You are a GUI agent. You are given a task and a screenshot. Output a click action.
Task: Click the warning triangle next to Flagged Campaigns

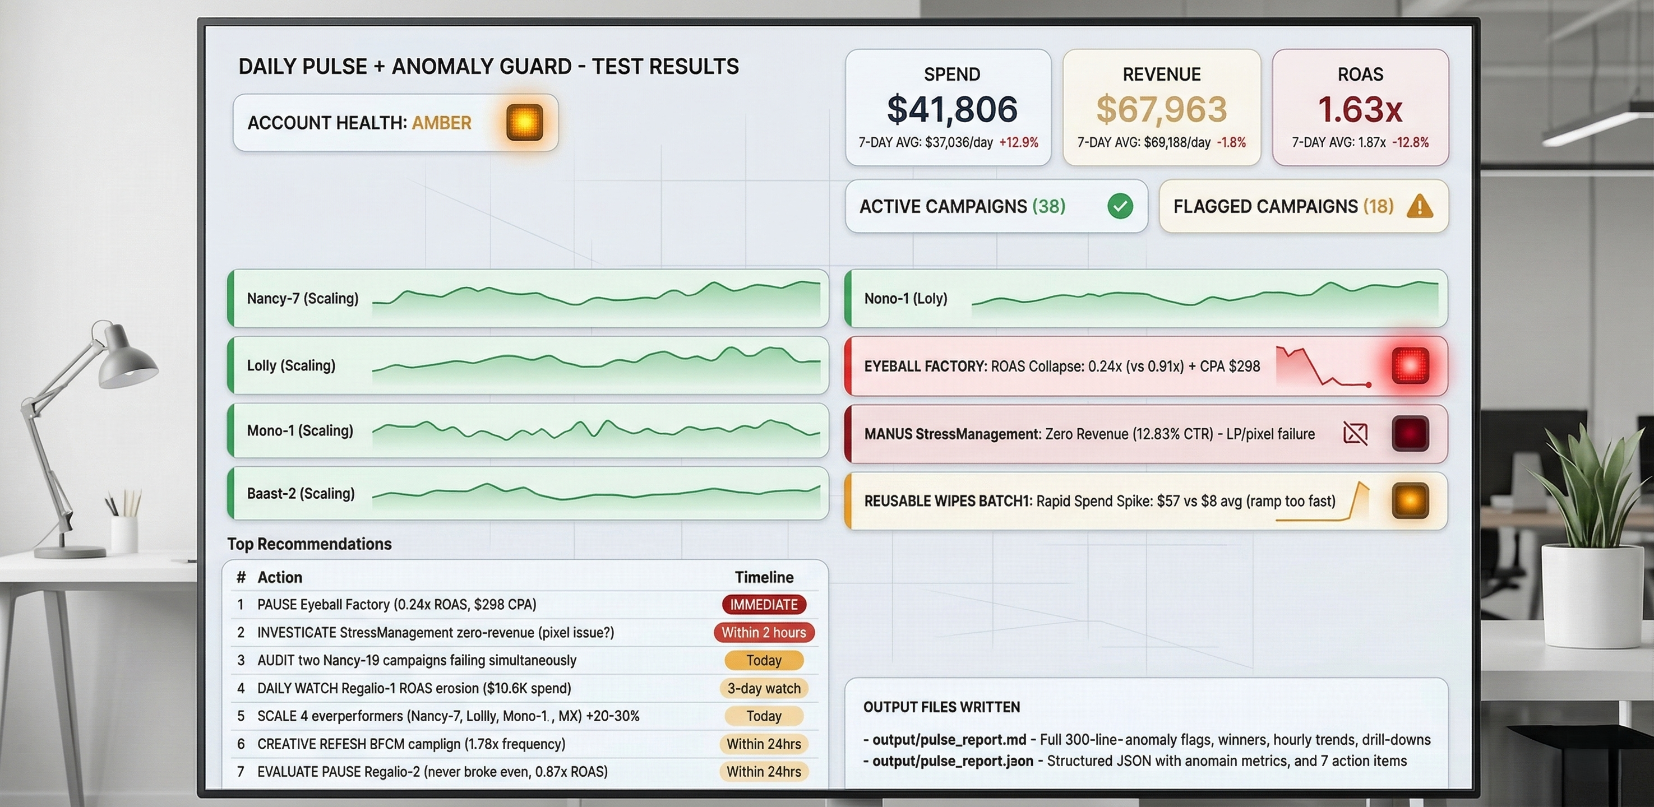(x=1421, y=207)
